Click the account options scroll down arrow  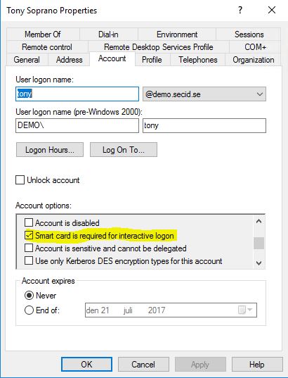[259, 263]
